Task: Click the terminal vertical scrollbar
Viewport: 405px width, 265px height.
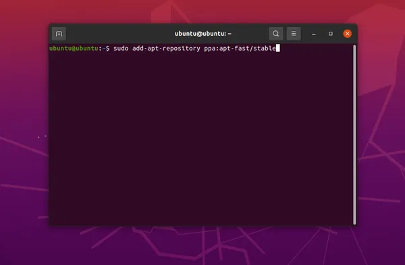Action: point(354,135)
